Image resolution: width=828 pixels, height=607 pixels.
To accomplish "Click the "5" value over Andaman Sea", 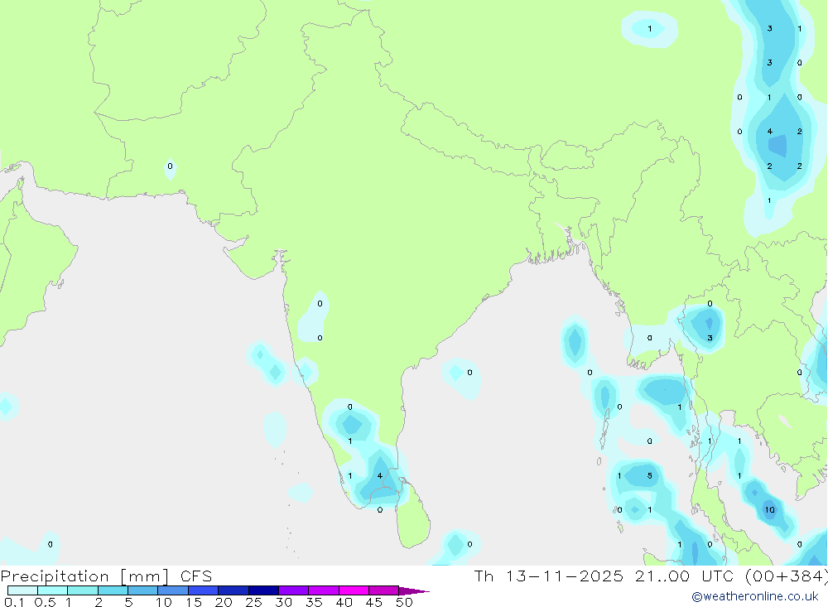I will pyautogui.click(x=649, y=475).
